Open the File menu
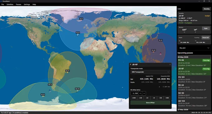This screenshot has width=212, height=114. pyautogui.click(x=2, y=4)
